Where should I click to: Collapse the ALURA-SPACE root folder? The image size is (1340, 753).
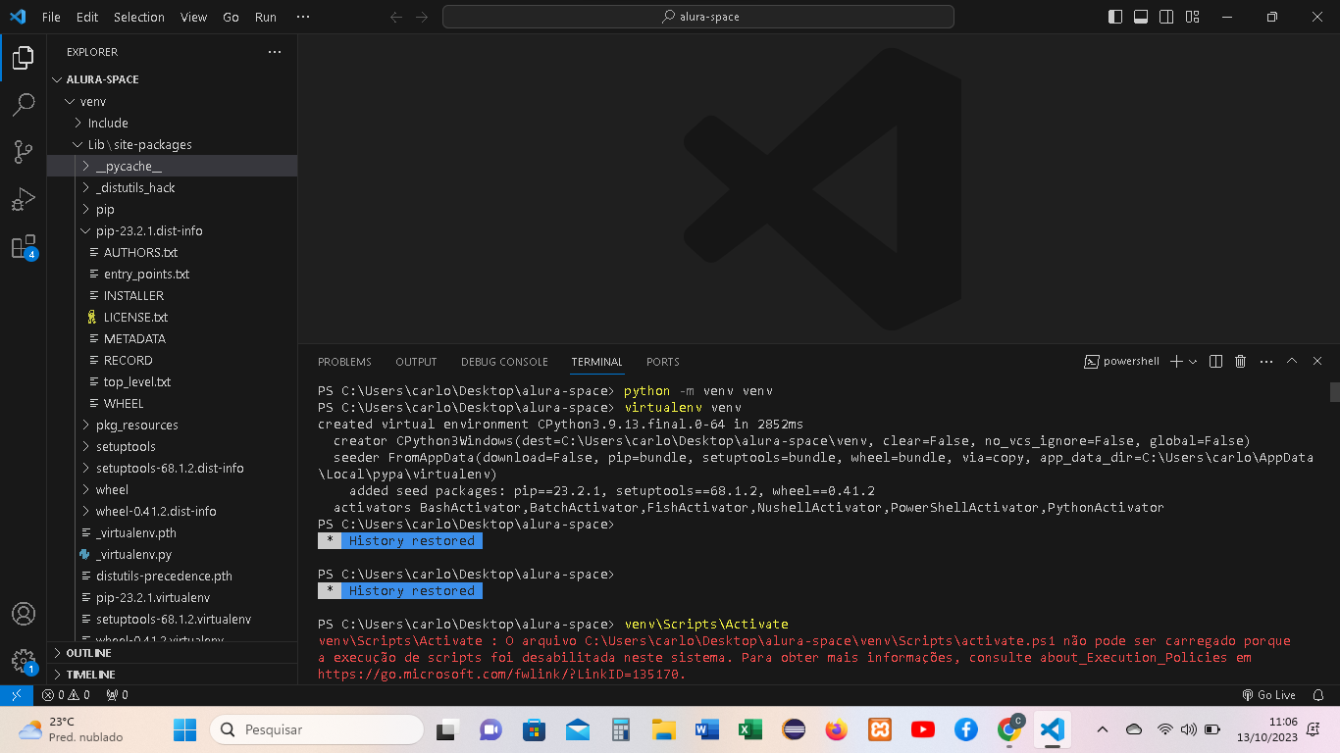pos(172,79)
